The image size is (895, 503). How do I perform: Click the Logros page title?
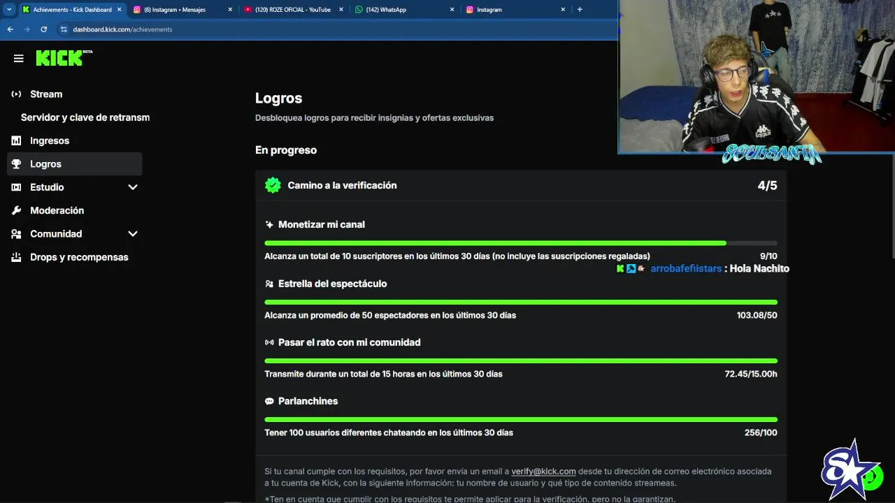(x=278, y=99)
